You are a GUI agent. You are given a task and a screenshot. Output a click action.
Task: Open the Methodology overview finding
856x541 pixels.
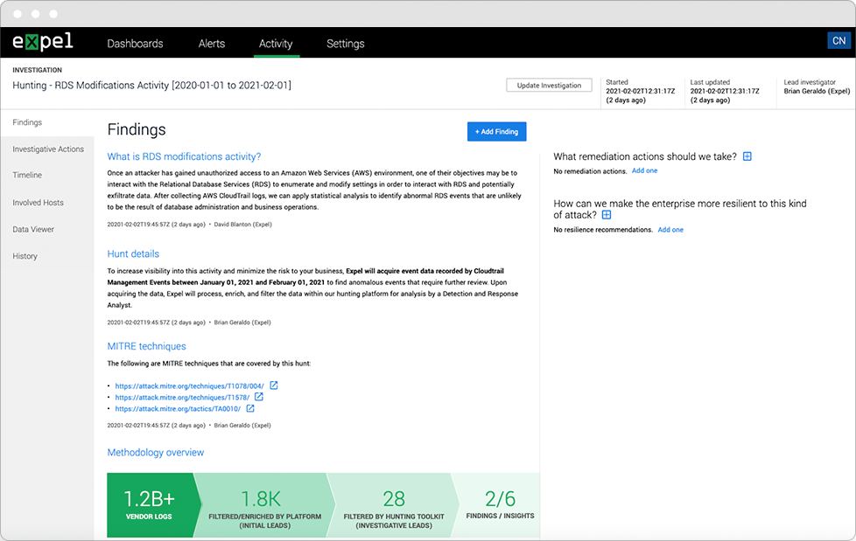coord(156,452)
